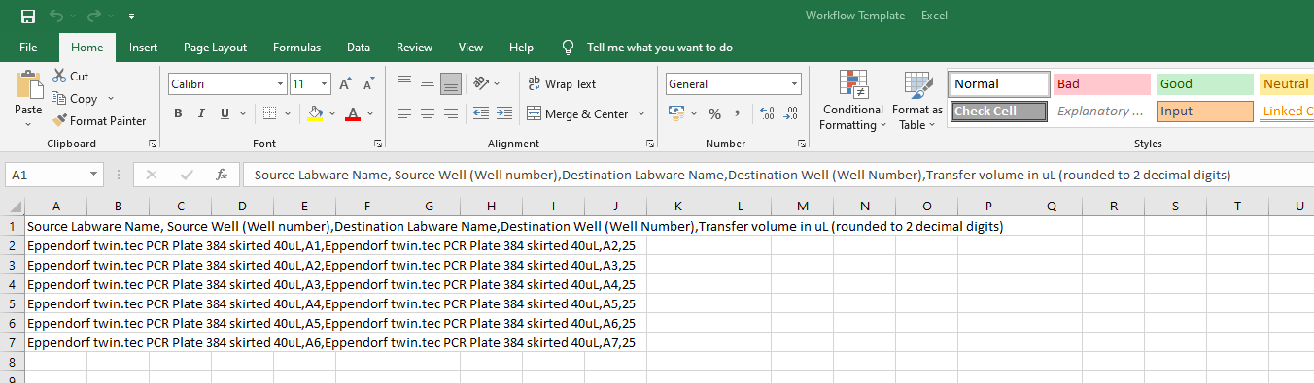This screenshot has height=383, width=1314.
Task: Bottom align cell content
Action: coord(451,83)
